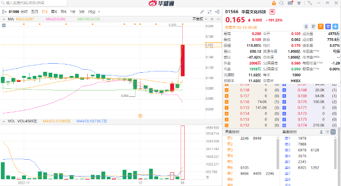Screen dimensions: 341x186
Task: Click the purple sell (卖) button
Action: [328, 26]
